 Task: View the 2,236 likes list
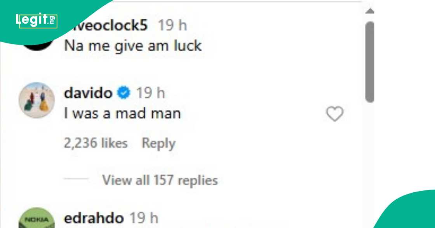click(x=96, y=143)
